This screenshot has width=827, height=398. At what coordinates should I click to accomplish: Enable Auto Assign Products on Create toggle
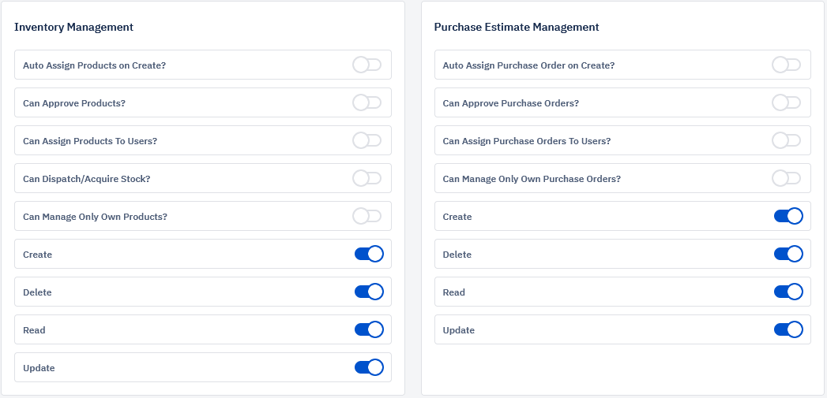[x=367, y=65]
